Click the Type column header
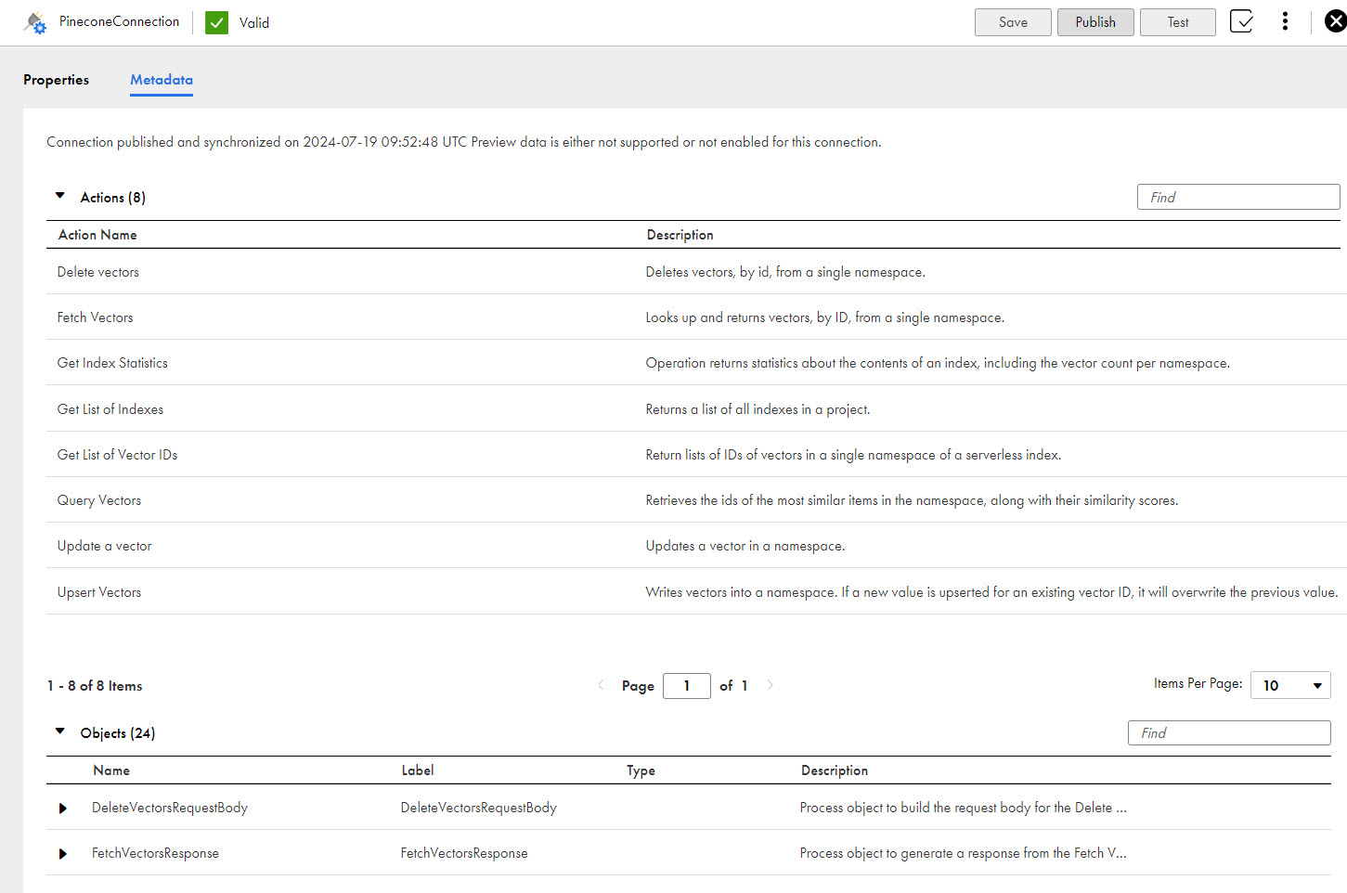This screenshot has height=893, width=1347. (x=641, y=770)
